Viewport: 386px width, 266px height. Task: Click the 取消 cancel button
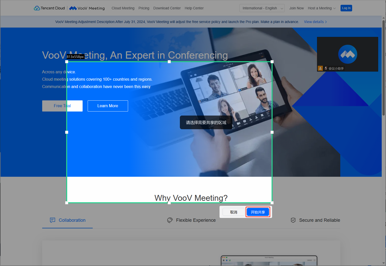point(234,212)
